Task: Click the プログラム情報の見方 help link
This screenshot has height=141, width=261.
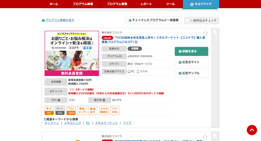Action: point(60,20)
